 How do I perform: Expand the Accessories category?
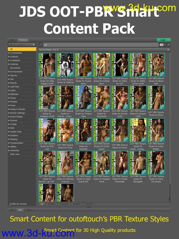tap(9, 53)
